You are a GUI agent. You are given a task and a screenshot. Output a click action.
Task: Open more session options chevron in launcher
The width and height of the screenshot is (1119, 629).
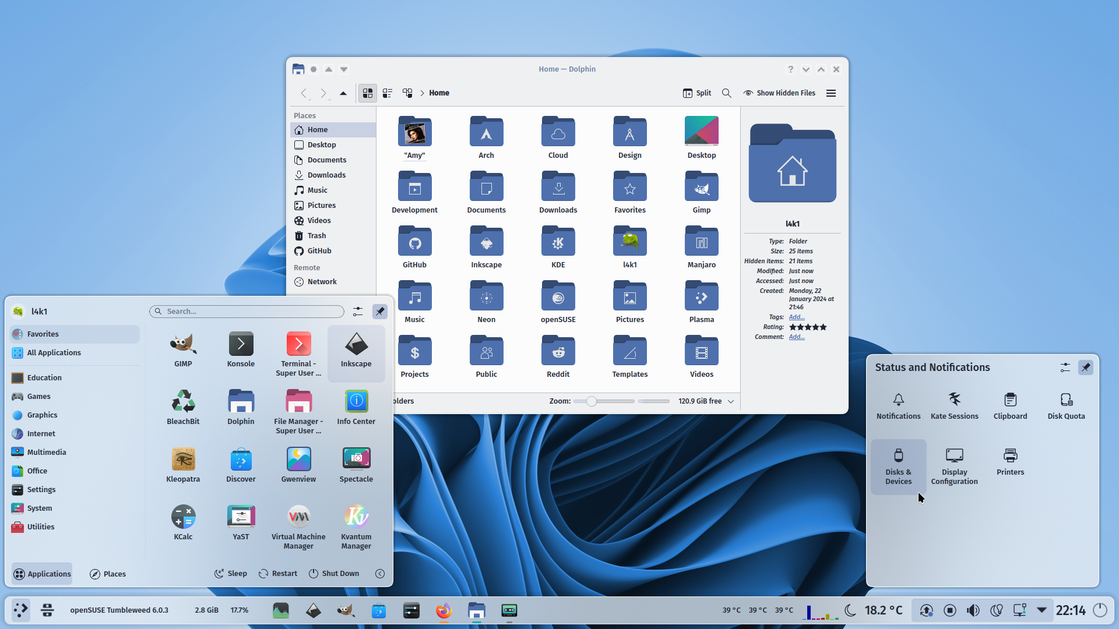[379, 574]
